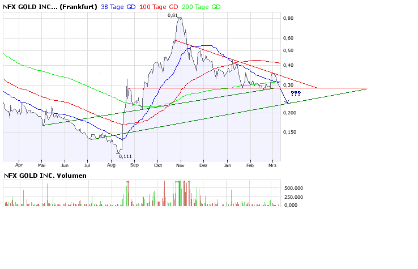The image size is (418, 269).
Task: Click the 'Apr' month label on the time axis
Action: [19, 165]
